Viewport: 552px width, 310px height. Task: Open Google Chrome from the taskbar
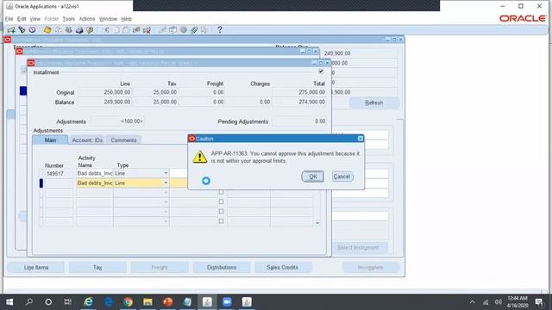129,302
